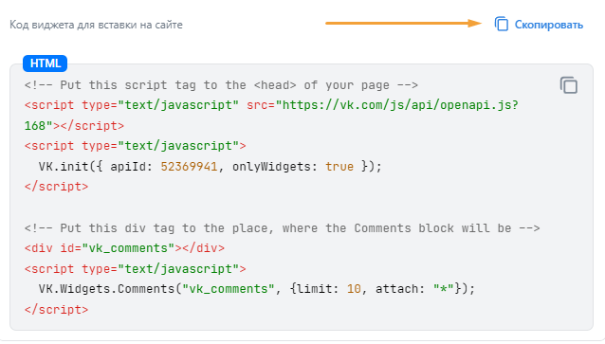Click the orange arrow pointing to Скопировать
605x344 pixels.
coord(403,23)
